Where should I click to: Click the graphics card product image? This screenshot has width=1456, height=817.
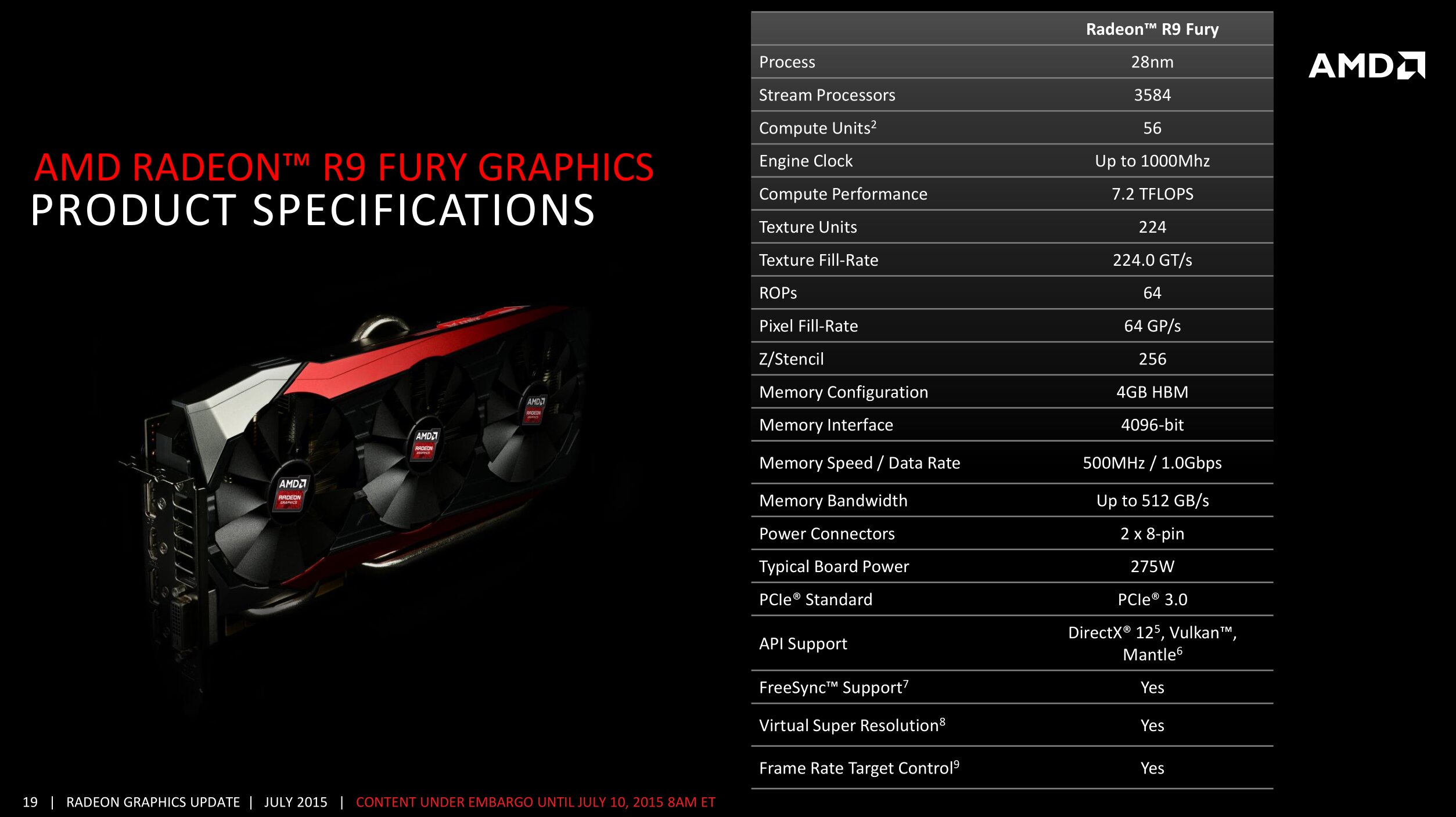coord(360,464)
